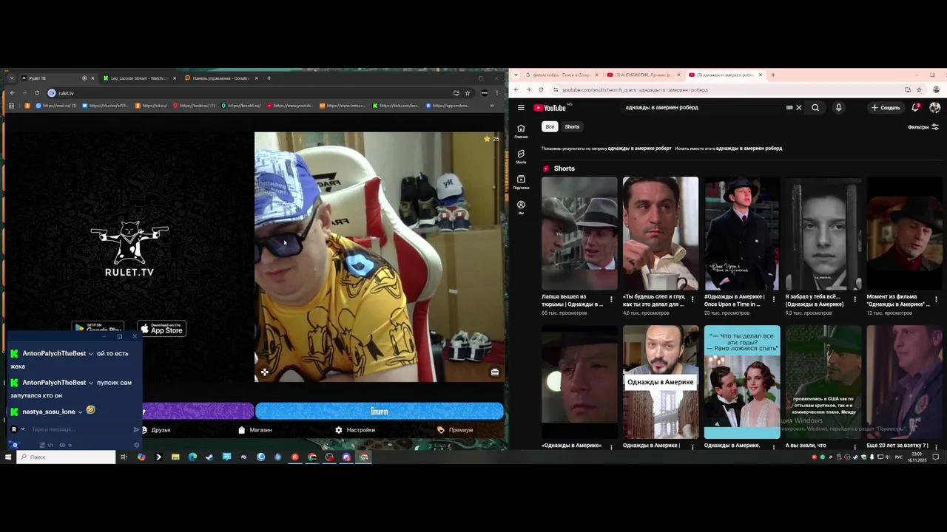Start voice search with the microphone icon

(838, 108)
